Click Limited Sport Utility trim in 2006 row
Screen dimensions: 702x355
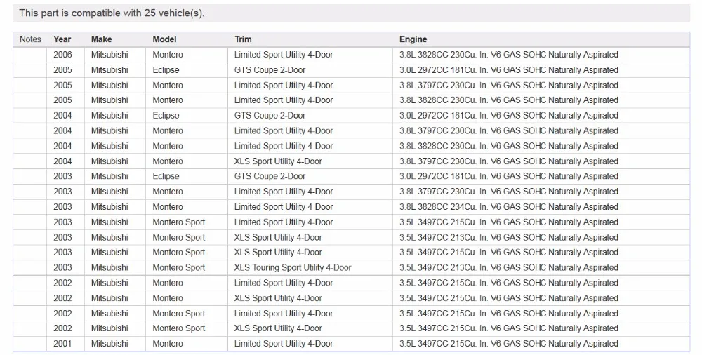pos(284,55)
